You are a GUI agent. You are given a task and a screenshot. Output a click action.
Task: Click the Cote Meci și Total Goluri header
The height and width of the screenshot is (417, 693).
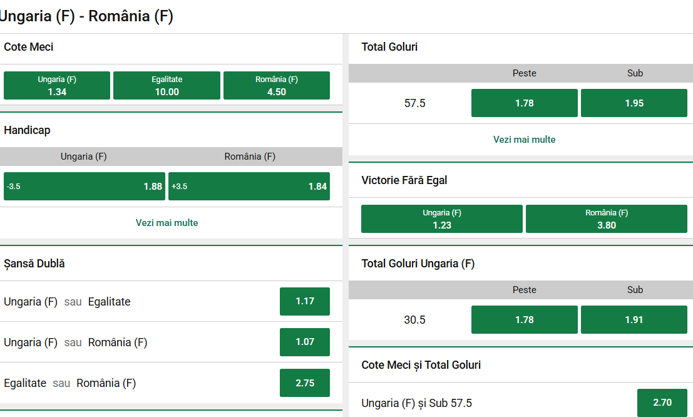tap(421, 365)
